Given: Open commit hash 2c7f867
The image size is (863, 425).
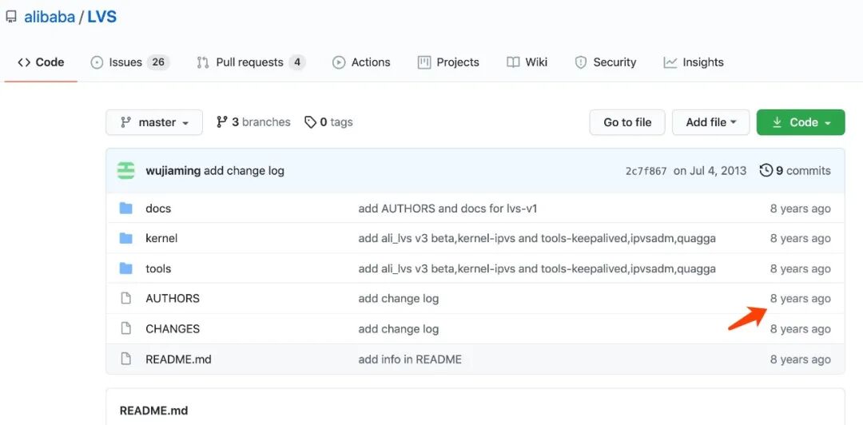Looking at the screenshot, I should tap(646, 171).
